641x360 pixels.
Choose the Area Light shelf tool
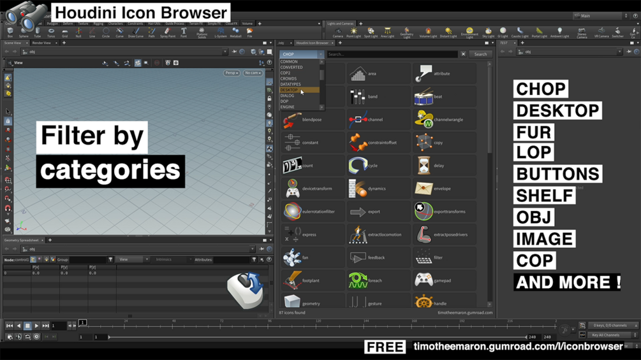pos(387,33)
